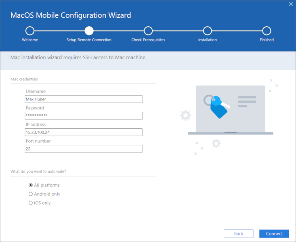296x242 pixels.
Task: Click the Port number field
Action: click(84, 149)
